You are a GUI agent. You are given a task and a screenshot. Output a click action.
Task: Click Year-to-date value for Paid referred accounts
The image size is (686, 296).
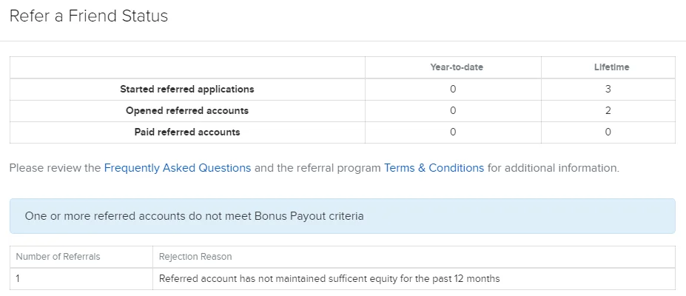(x=453, y=132)
